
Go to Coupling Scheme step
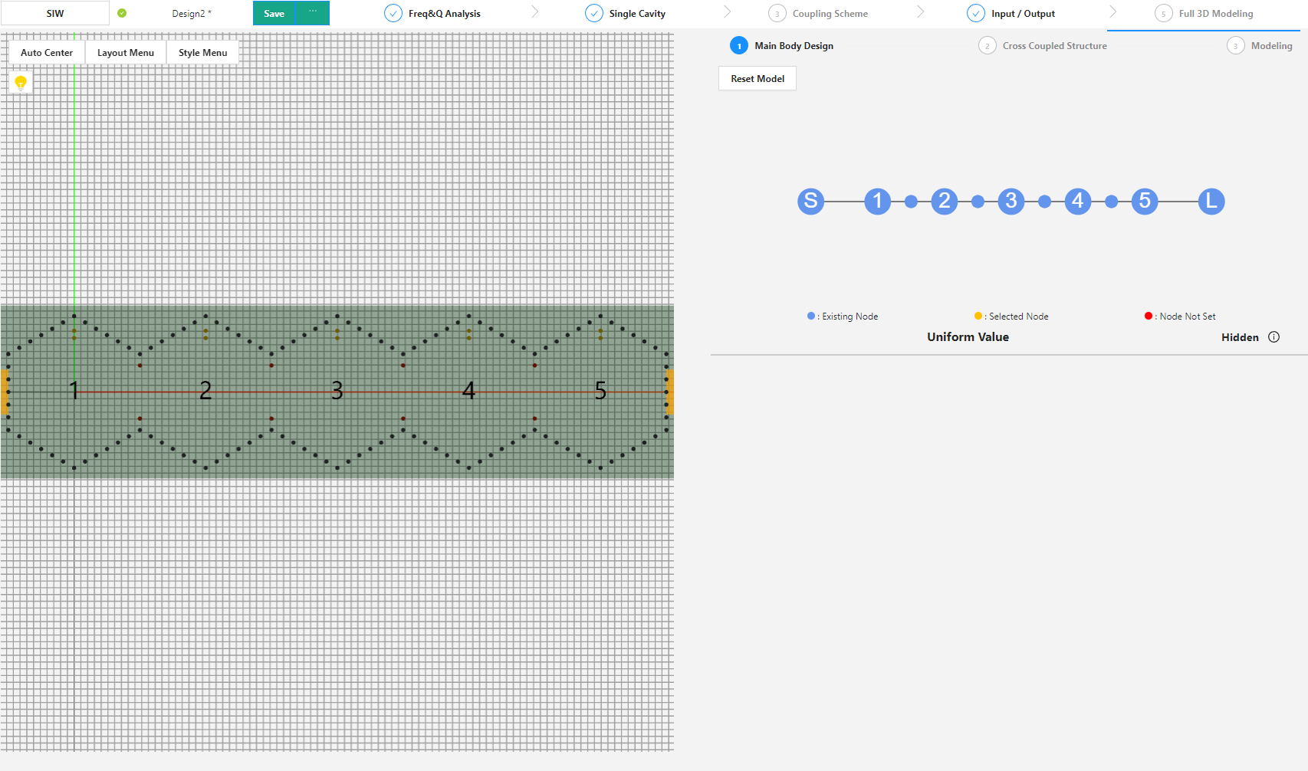coord(818,13)
